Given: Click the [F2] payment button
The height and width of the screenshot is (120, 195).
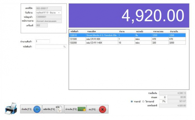Looking at the screenshot, I should (75, 109).
